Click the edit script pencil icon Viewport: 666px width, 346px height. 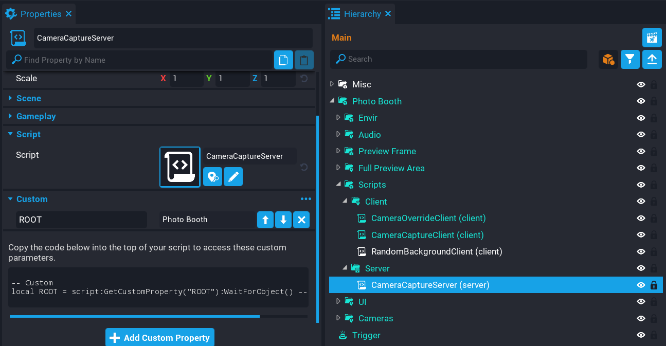pyautogui.click(x=233, y=176)
